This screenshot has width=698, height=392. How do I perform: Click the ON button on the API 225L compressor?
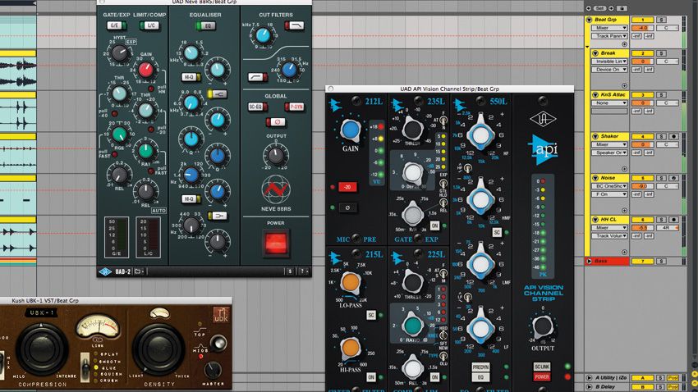click(x=434, y=377)
